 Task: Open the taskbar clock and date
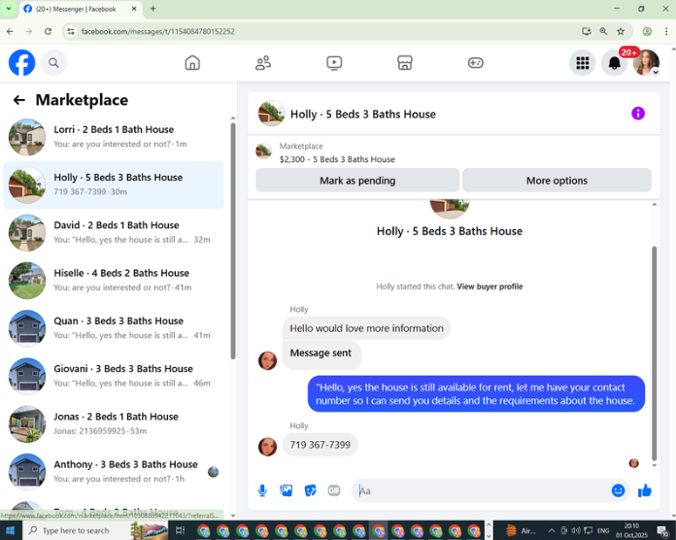(631, 530)
